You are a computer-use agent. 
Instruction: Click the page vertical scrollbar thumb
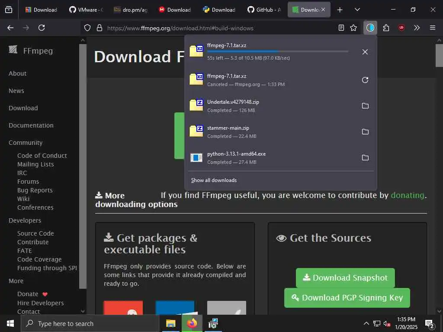pos(439,55)
